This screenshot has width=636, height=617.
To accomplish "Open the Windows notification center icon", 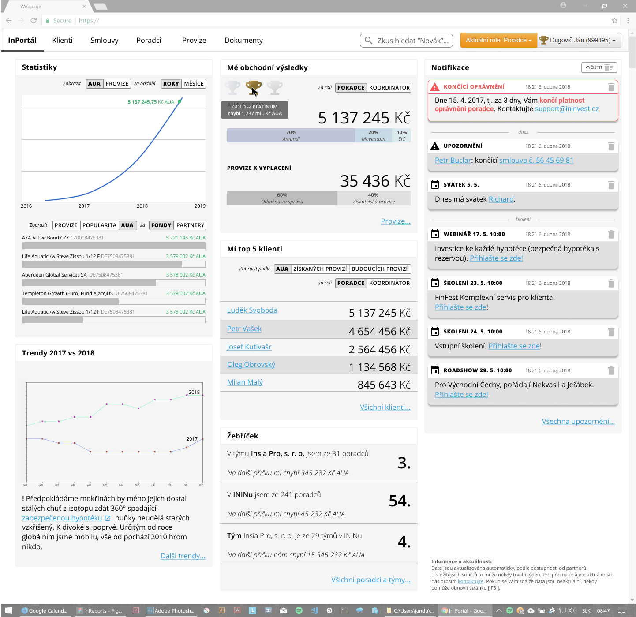I will point(621,610).
